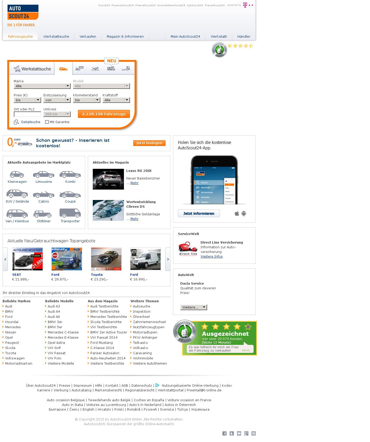Click the Android app icon
The height and width of the screenshot is (442, 370).
pyautogui.click(x=244, y=213)
